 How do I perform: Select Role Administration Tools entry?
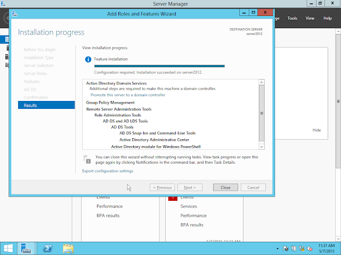pos(118,115)
